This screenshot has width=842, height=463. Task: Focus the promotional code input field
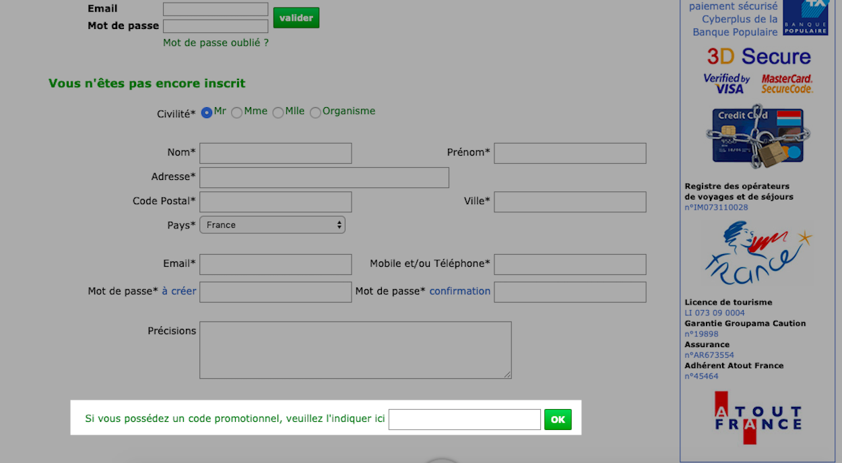coord(465,419)
